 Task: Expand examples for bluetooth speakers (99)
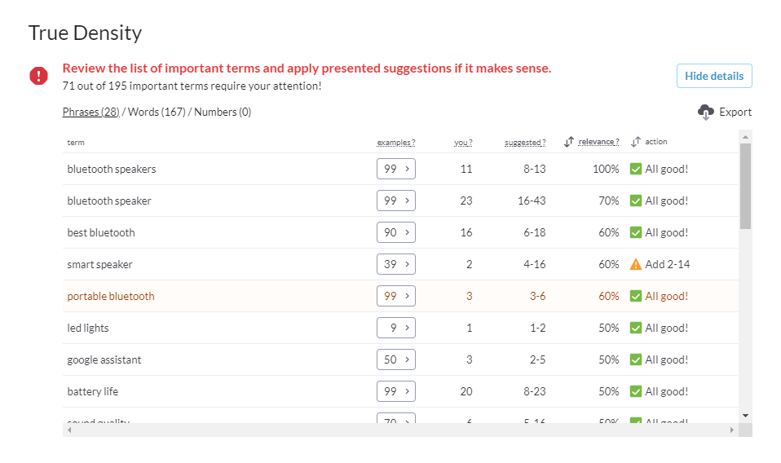point(396,169)
